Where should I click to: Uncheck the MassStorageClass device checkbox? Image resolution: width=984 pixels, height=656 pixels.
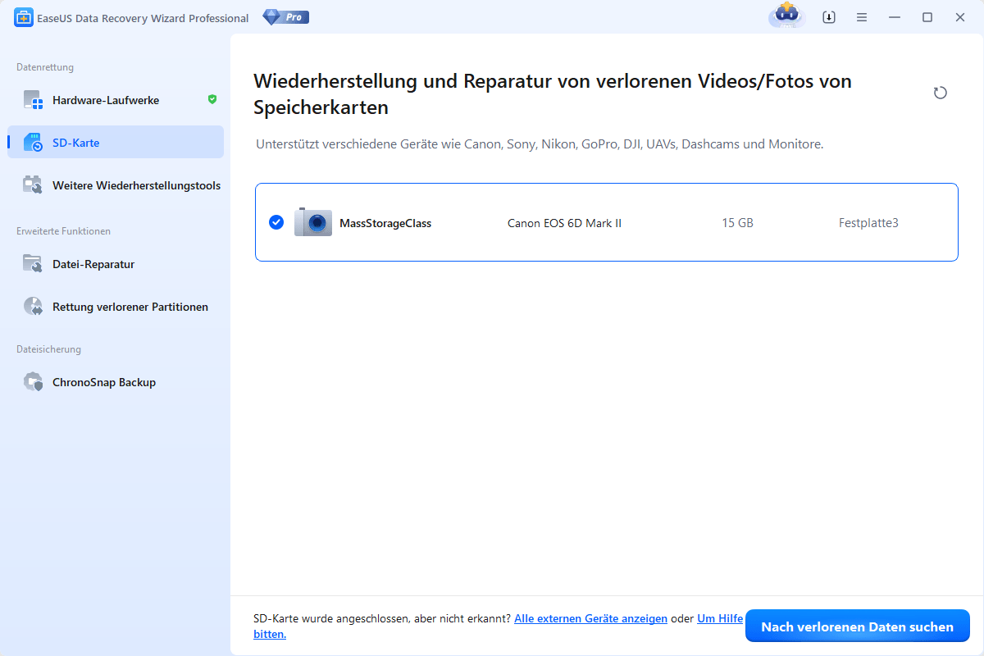(x=276, y=222)
